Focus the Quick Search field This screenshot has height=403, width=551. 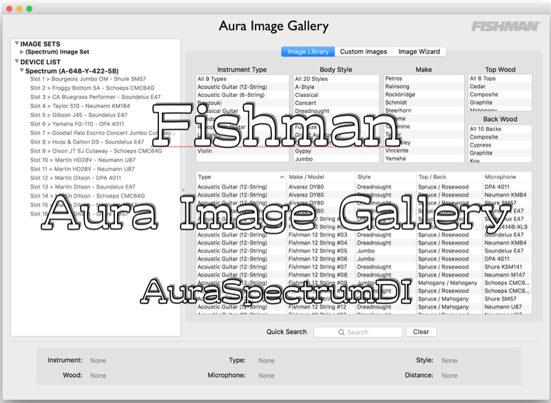(357, 332)
